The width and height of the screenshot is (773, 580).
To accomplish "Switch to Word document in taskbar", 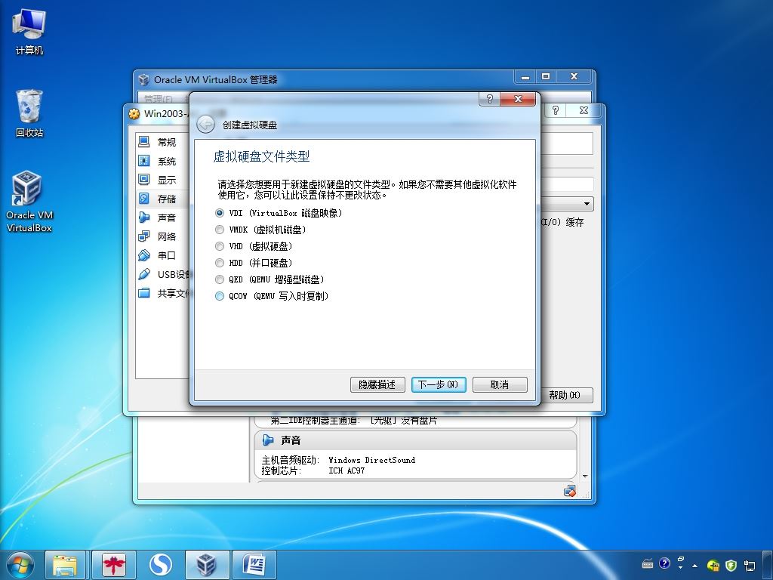I will point(254,565).
